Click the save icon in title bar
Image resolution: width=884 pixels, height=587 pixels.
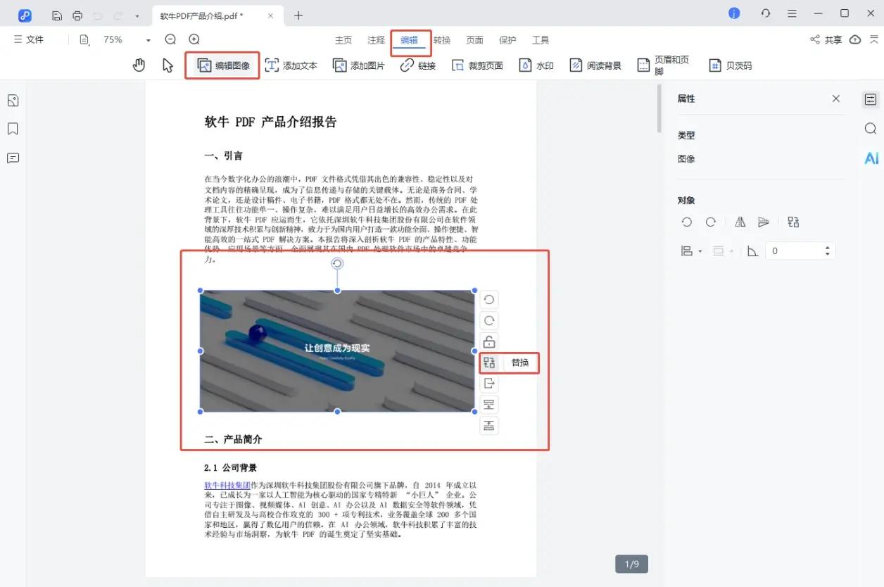click(57, 15)
